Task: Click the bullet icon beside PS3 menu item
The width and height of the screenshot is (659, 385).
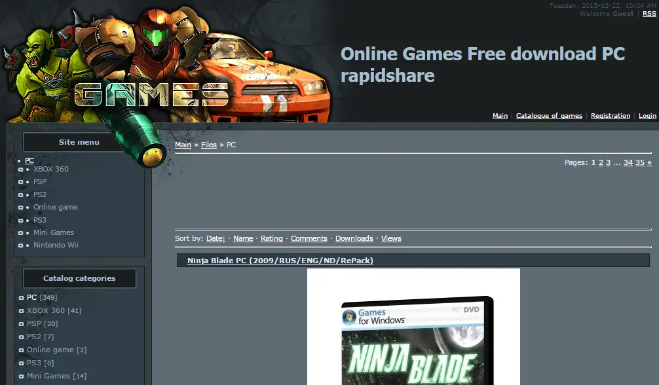Action: [20, 221]
